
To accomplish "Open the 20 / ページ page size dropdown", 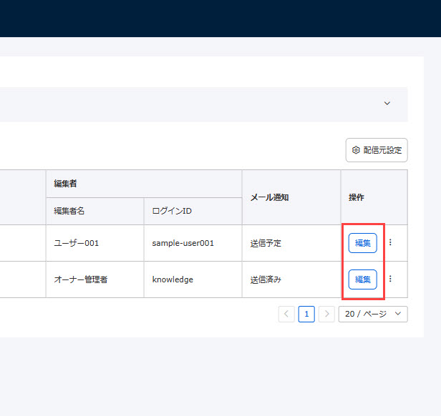I will coord(373,314).
